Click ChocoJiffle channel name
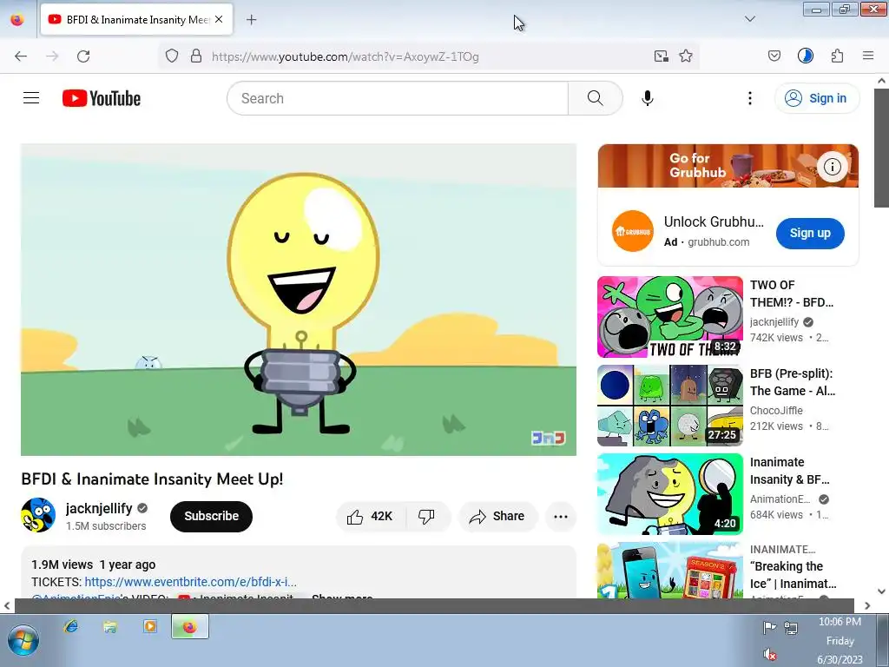This screenshot has width=889, height=667. pyautogui.click(x=776, y=411)
